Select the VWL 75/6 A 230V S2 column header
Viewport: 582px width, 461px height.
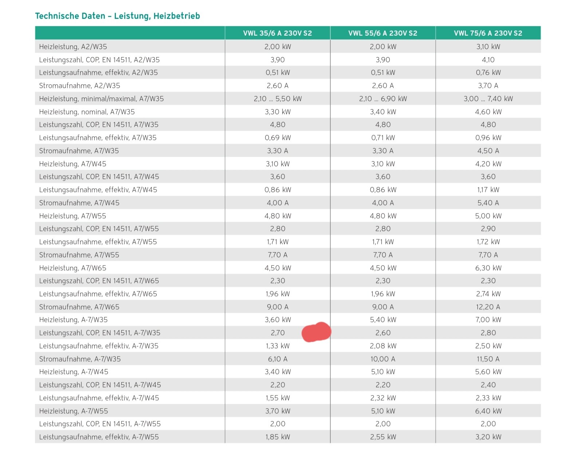[x=488, y=33]
